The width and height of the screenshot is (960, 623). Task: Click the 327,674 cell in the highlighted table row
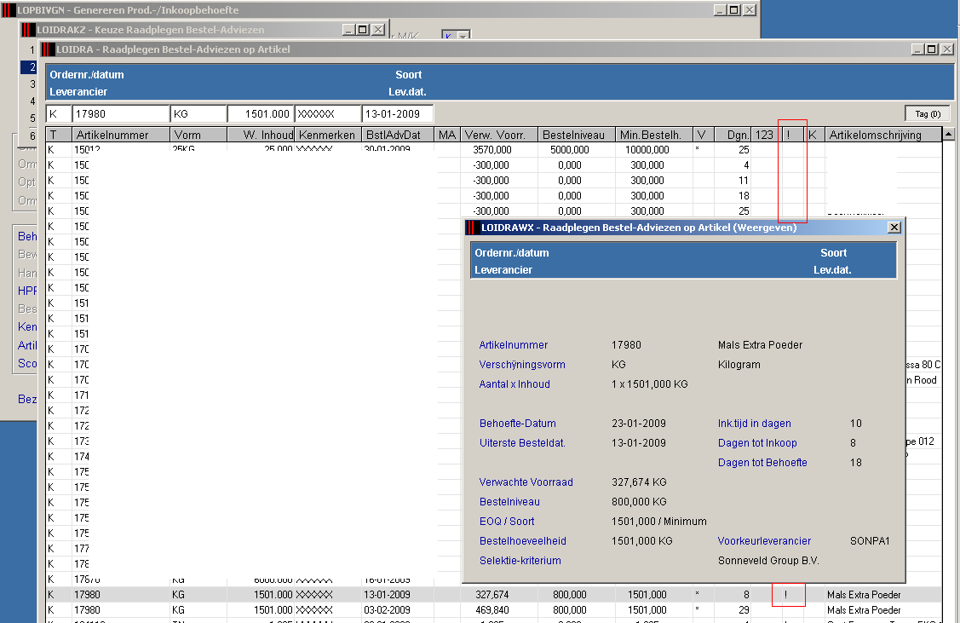coord(493,595)
